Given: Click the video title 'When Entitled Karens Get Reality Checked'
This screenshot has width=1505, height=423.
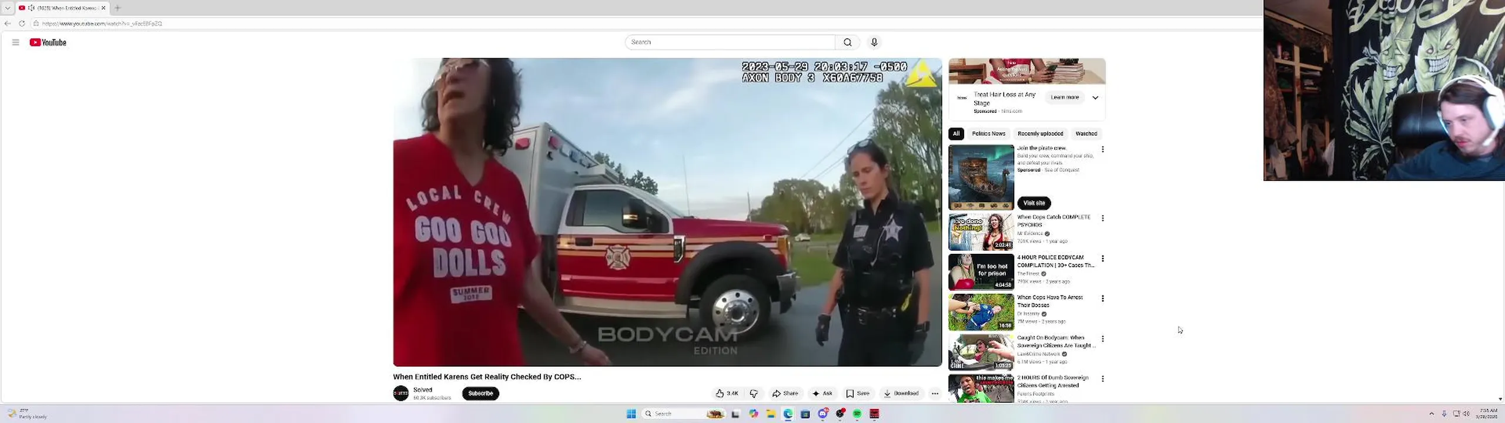Looking at the screenshot, I should (x=487, y=377).
